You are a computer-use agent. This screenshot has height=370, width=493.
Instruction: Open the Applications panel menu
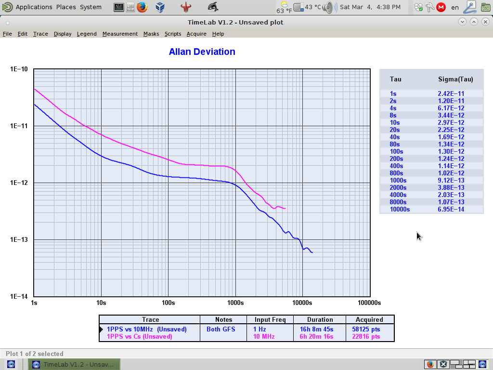(34, 7)
